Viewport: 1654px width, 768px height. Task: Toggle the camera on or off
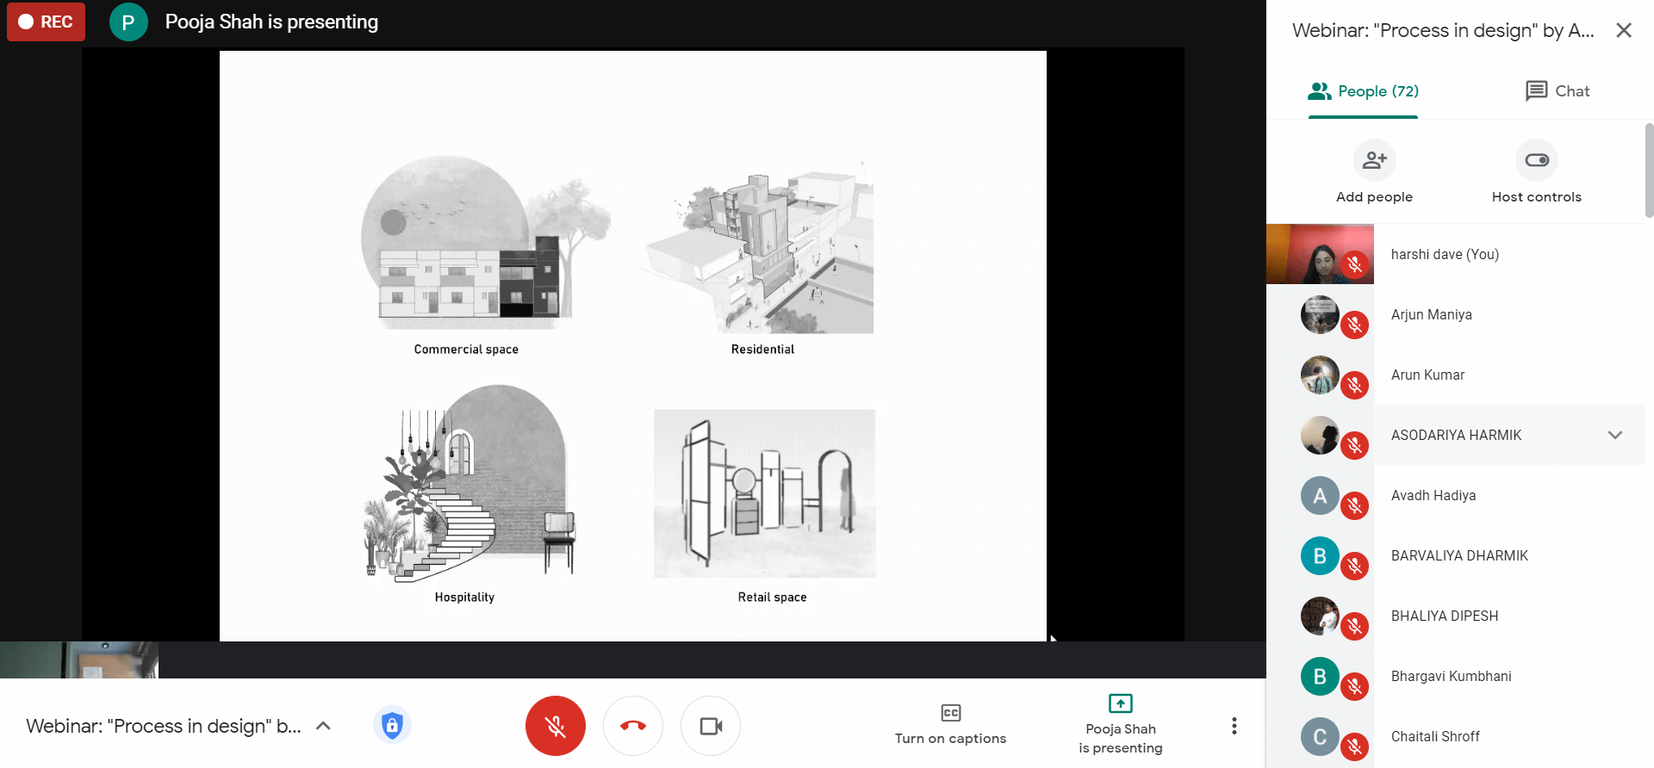[711, 726]
